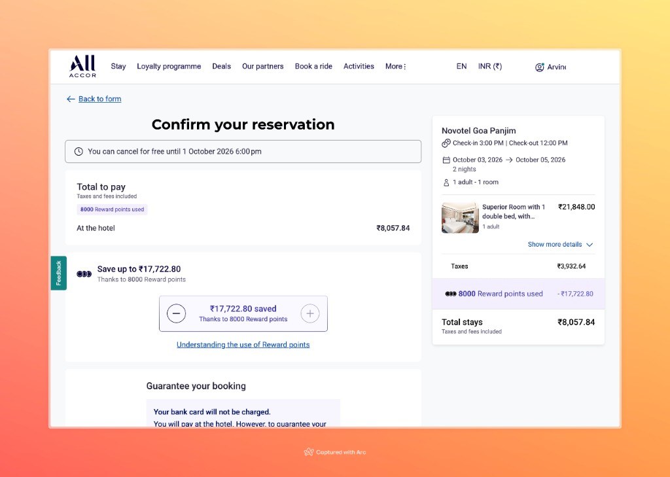
Task: Open Understanding the use of Reward points
Action: (243, 344)
